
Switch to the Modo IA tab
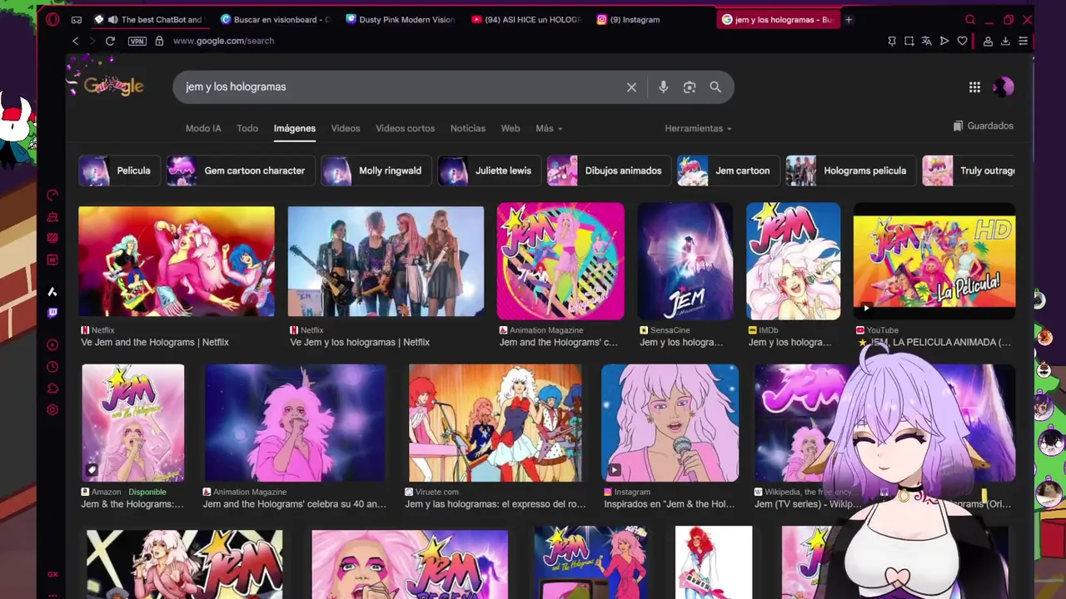point(203,128)
